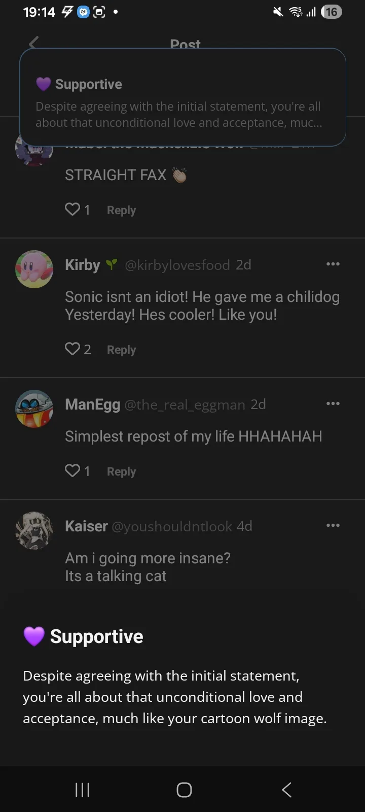
Task: Like Kirby's chilidog comment
Action: [x=72, y=349]
